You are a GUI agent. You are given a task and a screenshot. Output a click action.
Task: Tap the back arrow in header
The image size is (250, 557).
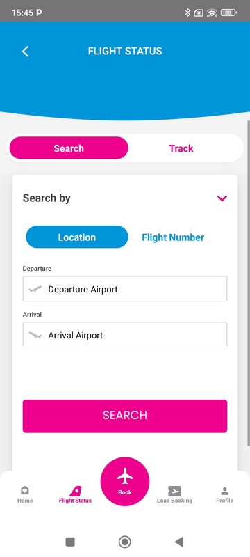point(25,52)
